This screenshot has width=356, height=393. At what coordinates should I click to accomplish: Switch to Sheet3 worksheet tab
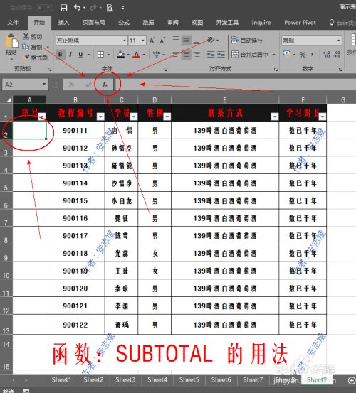coord(125,380)
